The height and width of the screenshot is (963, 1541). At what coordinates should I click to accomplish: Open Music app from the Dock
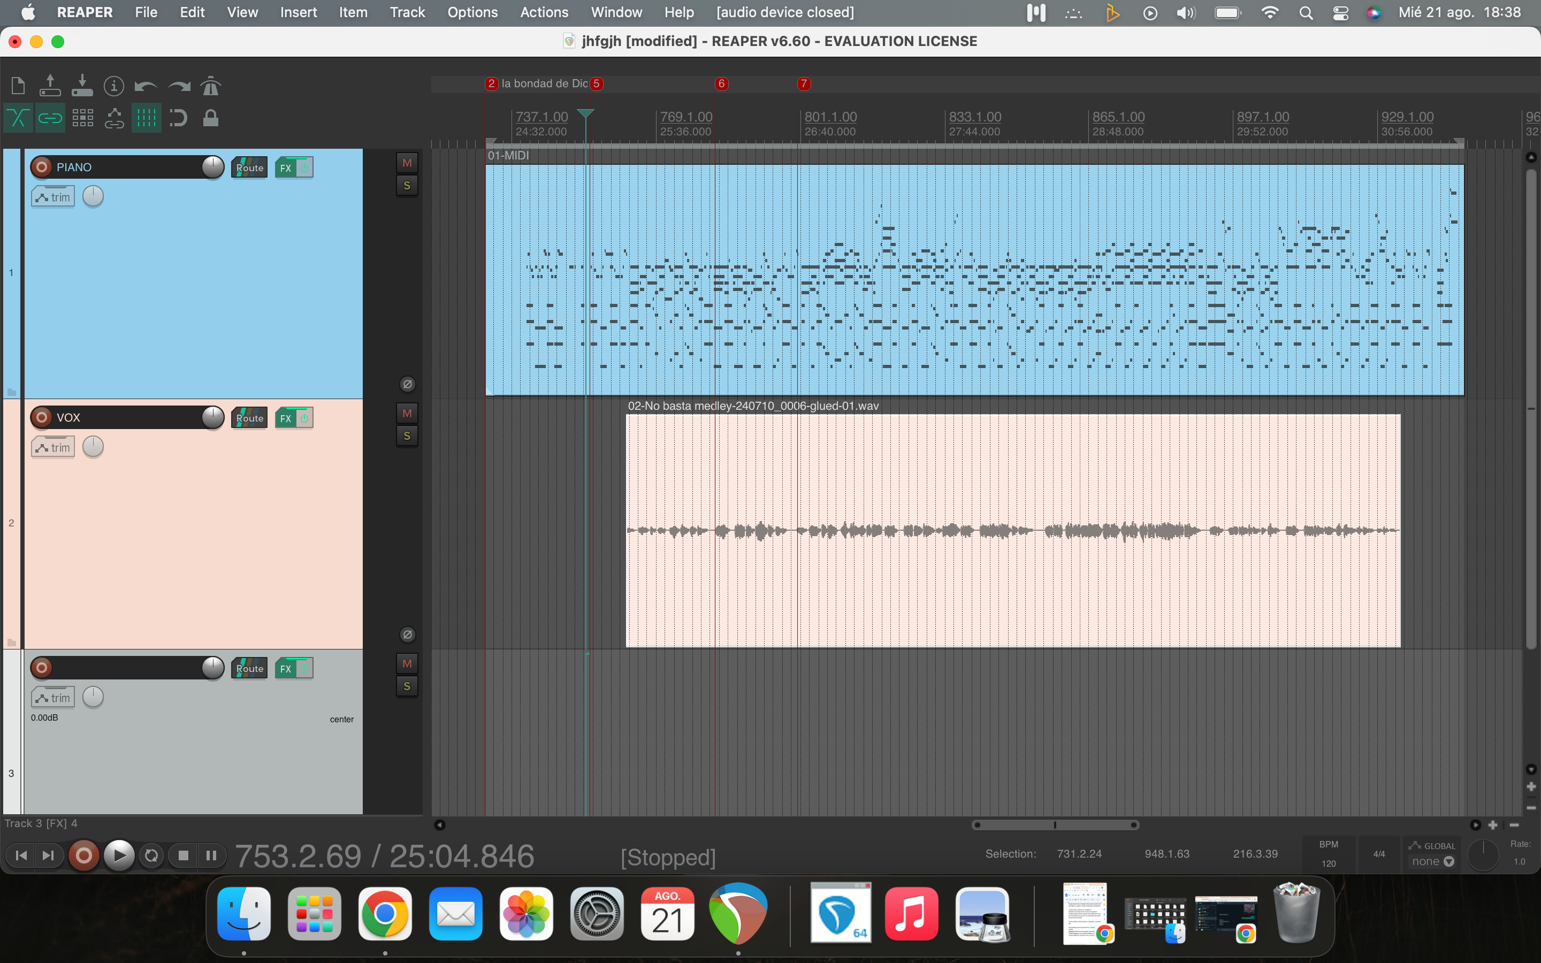click(911, 914)
